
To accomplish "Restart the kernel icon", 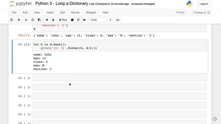I will (78, 20).
